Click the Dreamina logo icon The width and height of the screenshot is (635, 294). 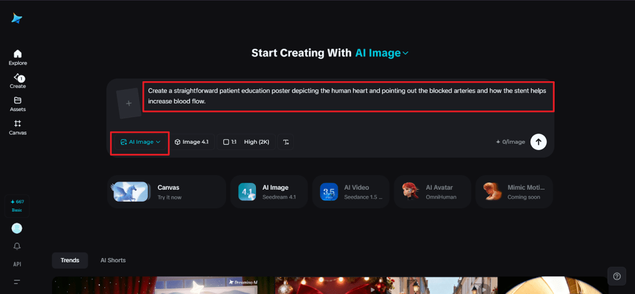(x=17, y=19)
